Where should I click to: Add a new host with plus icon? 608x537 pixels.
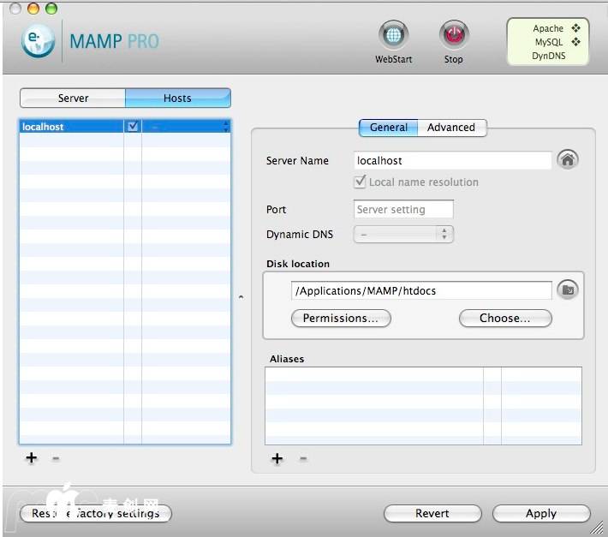point(32,458)
